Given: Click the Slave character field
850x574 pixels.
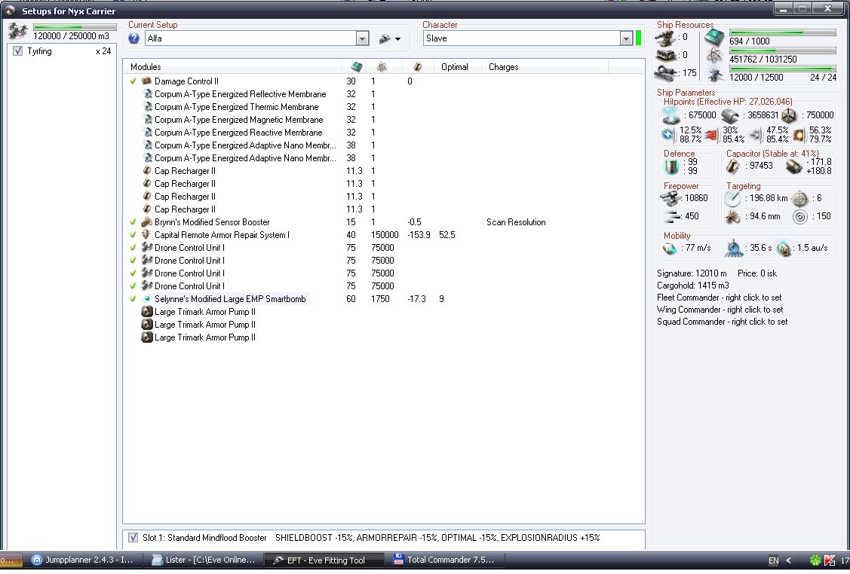Looking at the screenshot, I should click(x=522, y=38).
